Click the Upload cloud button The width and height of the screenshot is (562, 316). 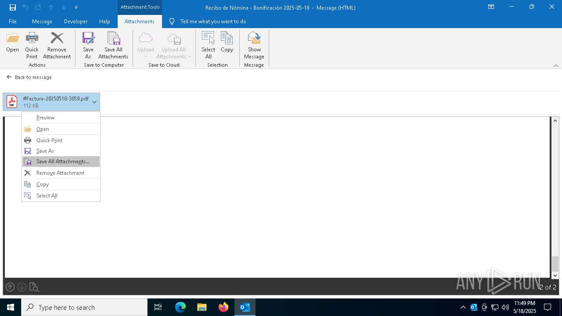click(145, 46)
